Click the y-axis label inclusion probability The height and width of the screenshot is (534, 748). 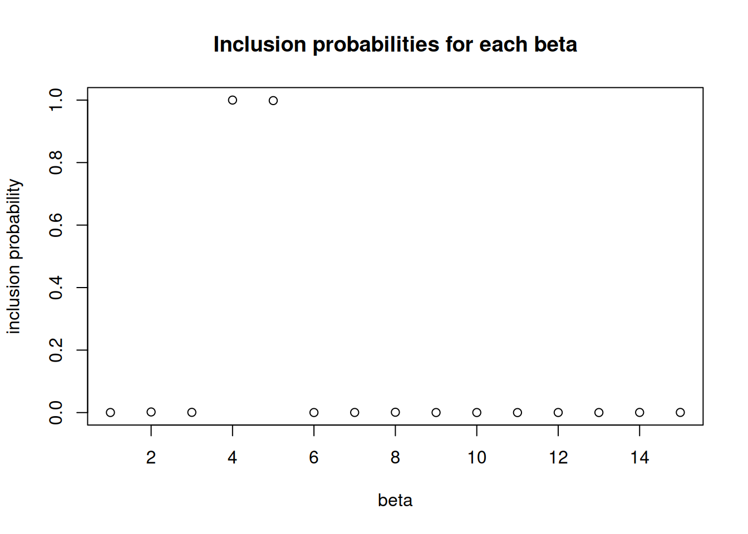coord(13,256)
